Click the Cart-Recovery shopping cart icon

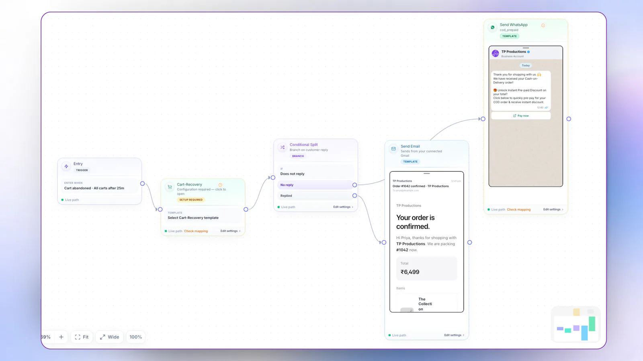tap(170, 187)
